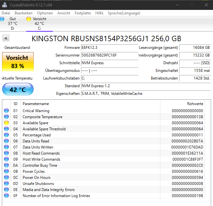Select the D: drive with Gut status

coord(12,24)
